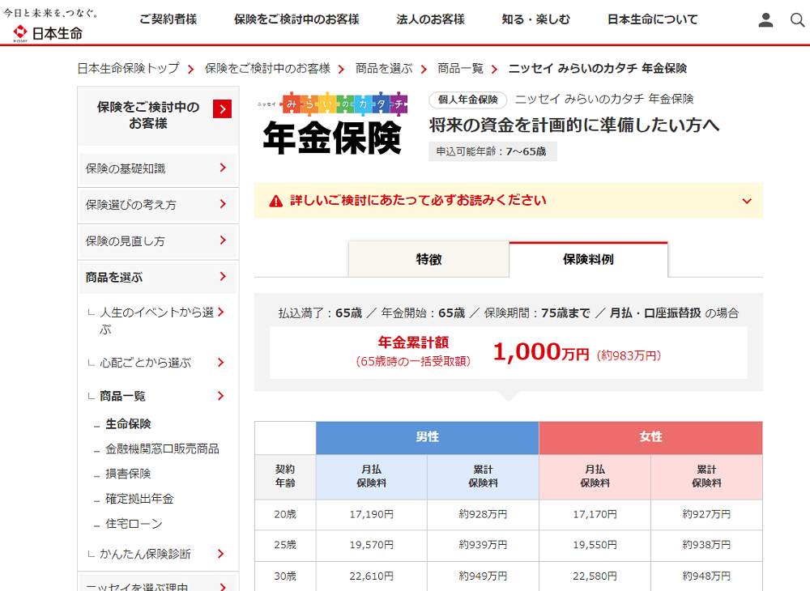Open the 保険の基礎知識 arrow in the sidebar

[x=223, y=168]
